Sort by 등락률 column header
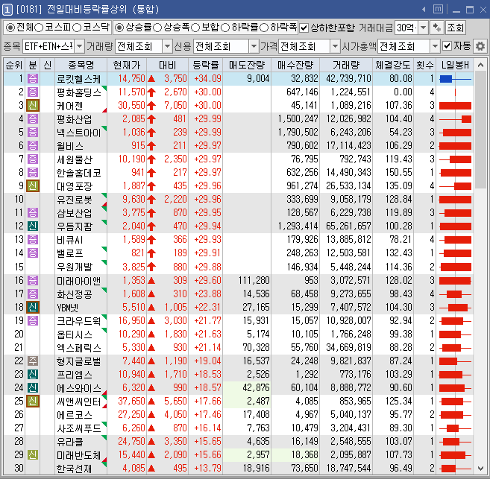 (205, 65)
